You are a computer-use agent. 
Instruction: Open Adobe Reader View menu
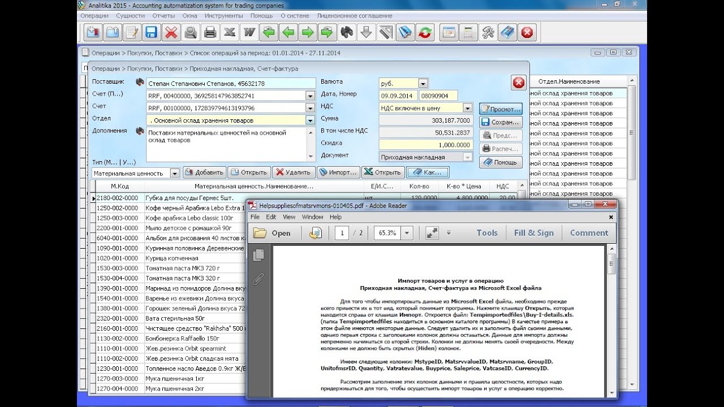289,217
